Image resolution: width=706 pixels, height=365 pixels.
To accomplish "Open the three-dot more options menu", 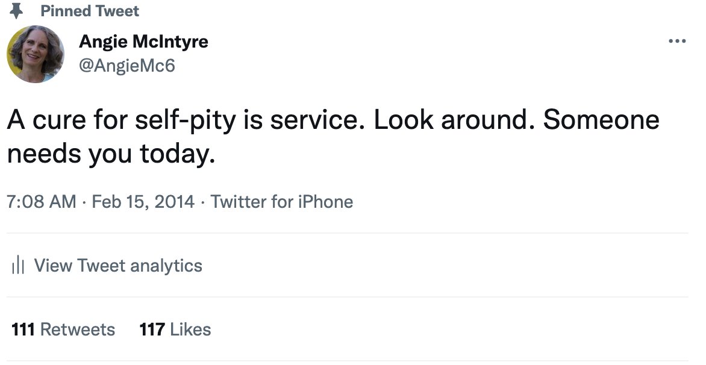I will (x=677, y=42).
